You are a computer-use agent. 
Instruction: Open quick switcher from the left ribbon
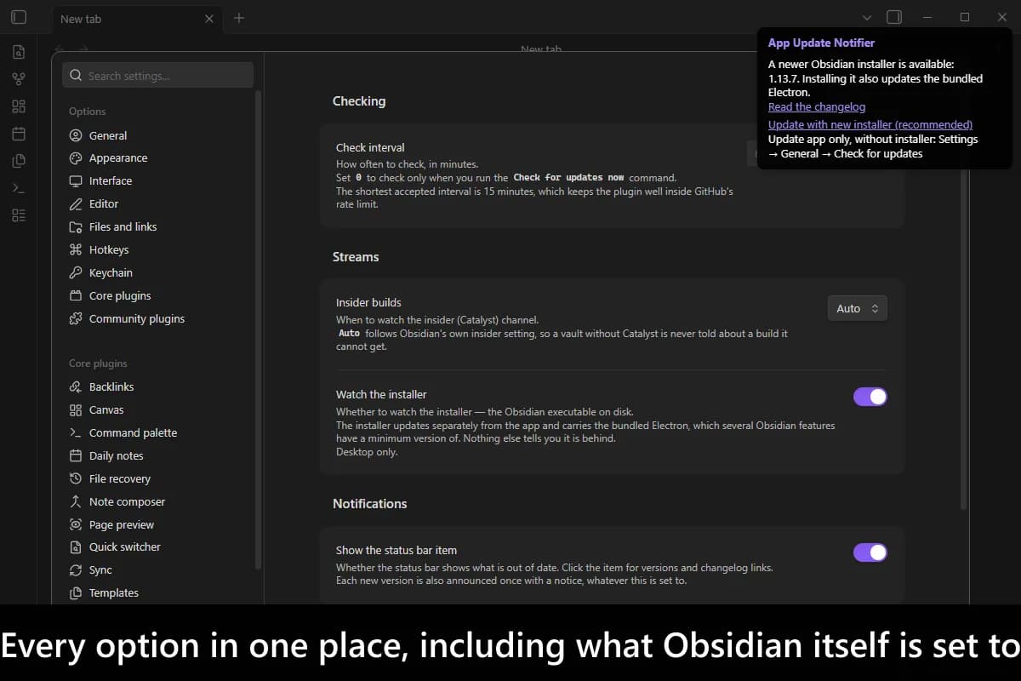point(19,52)
